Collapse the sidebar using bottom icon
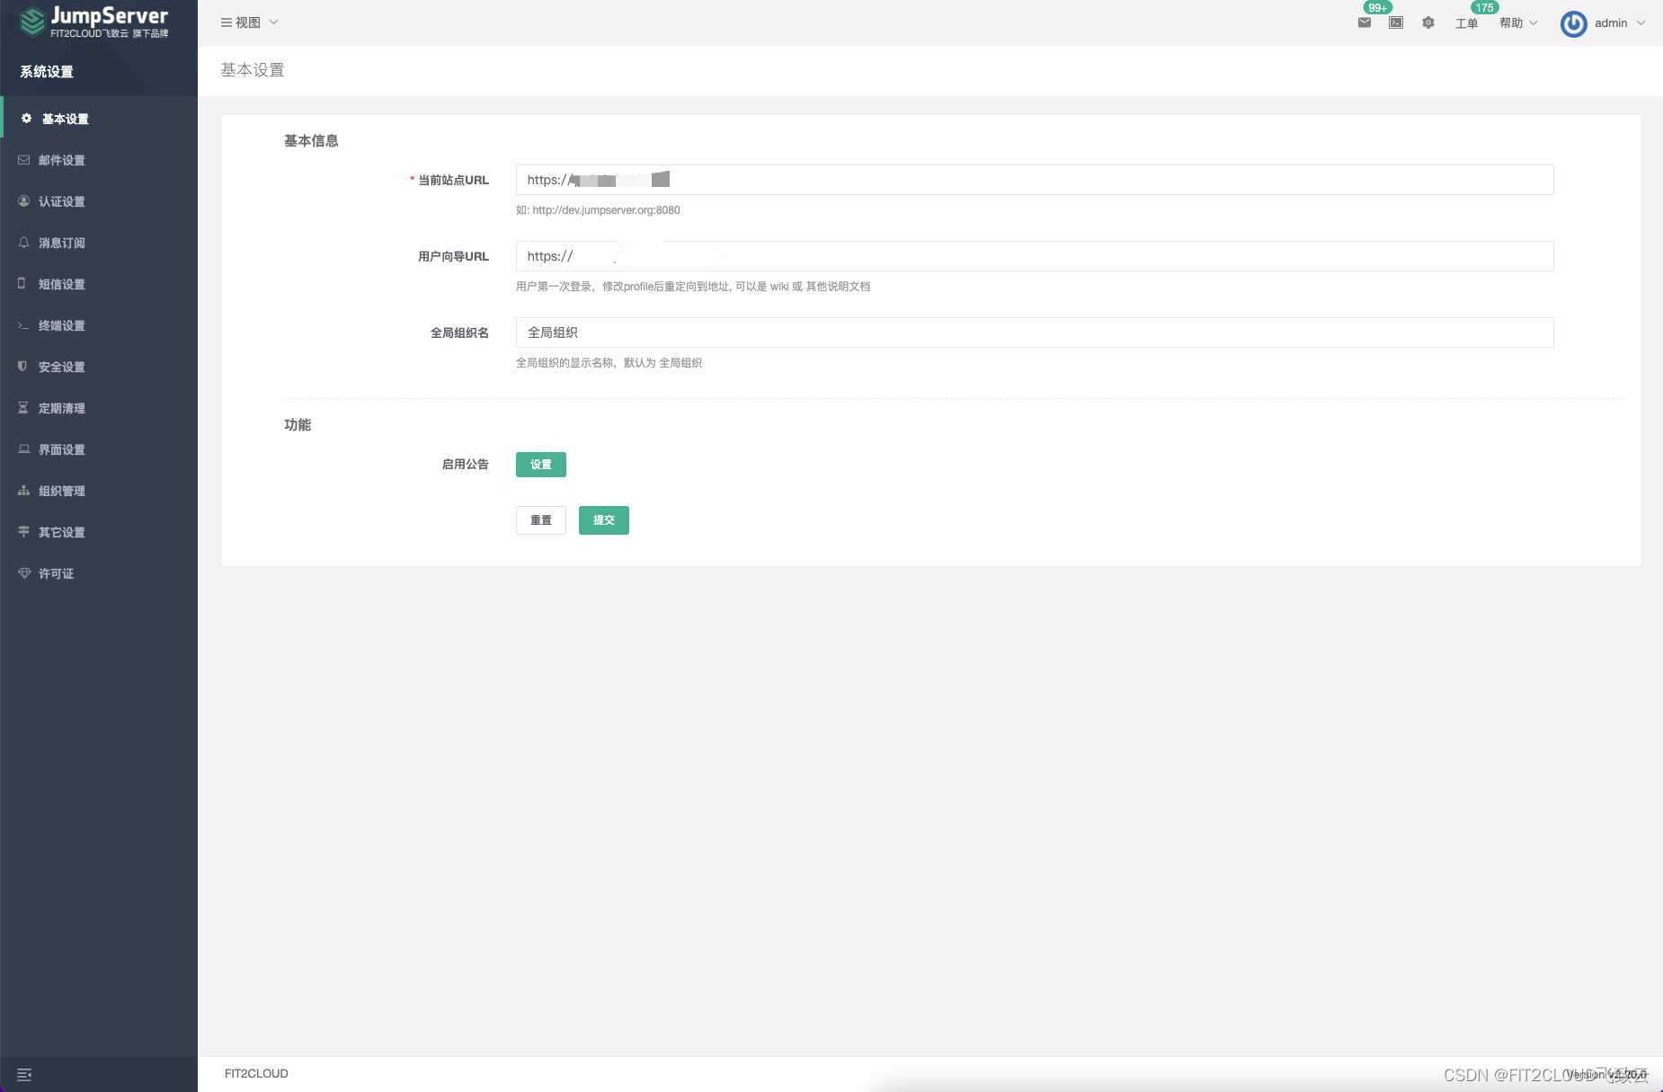 (x=24, y=1075)
